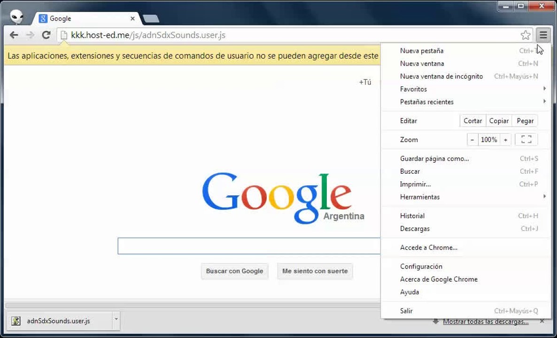The width and height of the screenshot is (557, 338).
Task: Select Guardar página como... menu item
Action: 466,159
